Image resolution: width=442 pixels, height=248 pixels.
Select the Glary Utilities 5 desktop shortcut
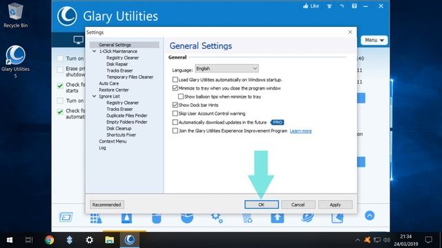(x=15, y=62)
